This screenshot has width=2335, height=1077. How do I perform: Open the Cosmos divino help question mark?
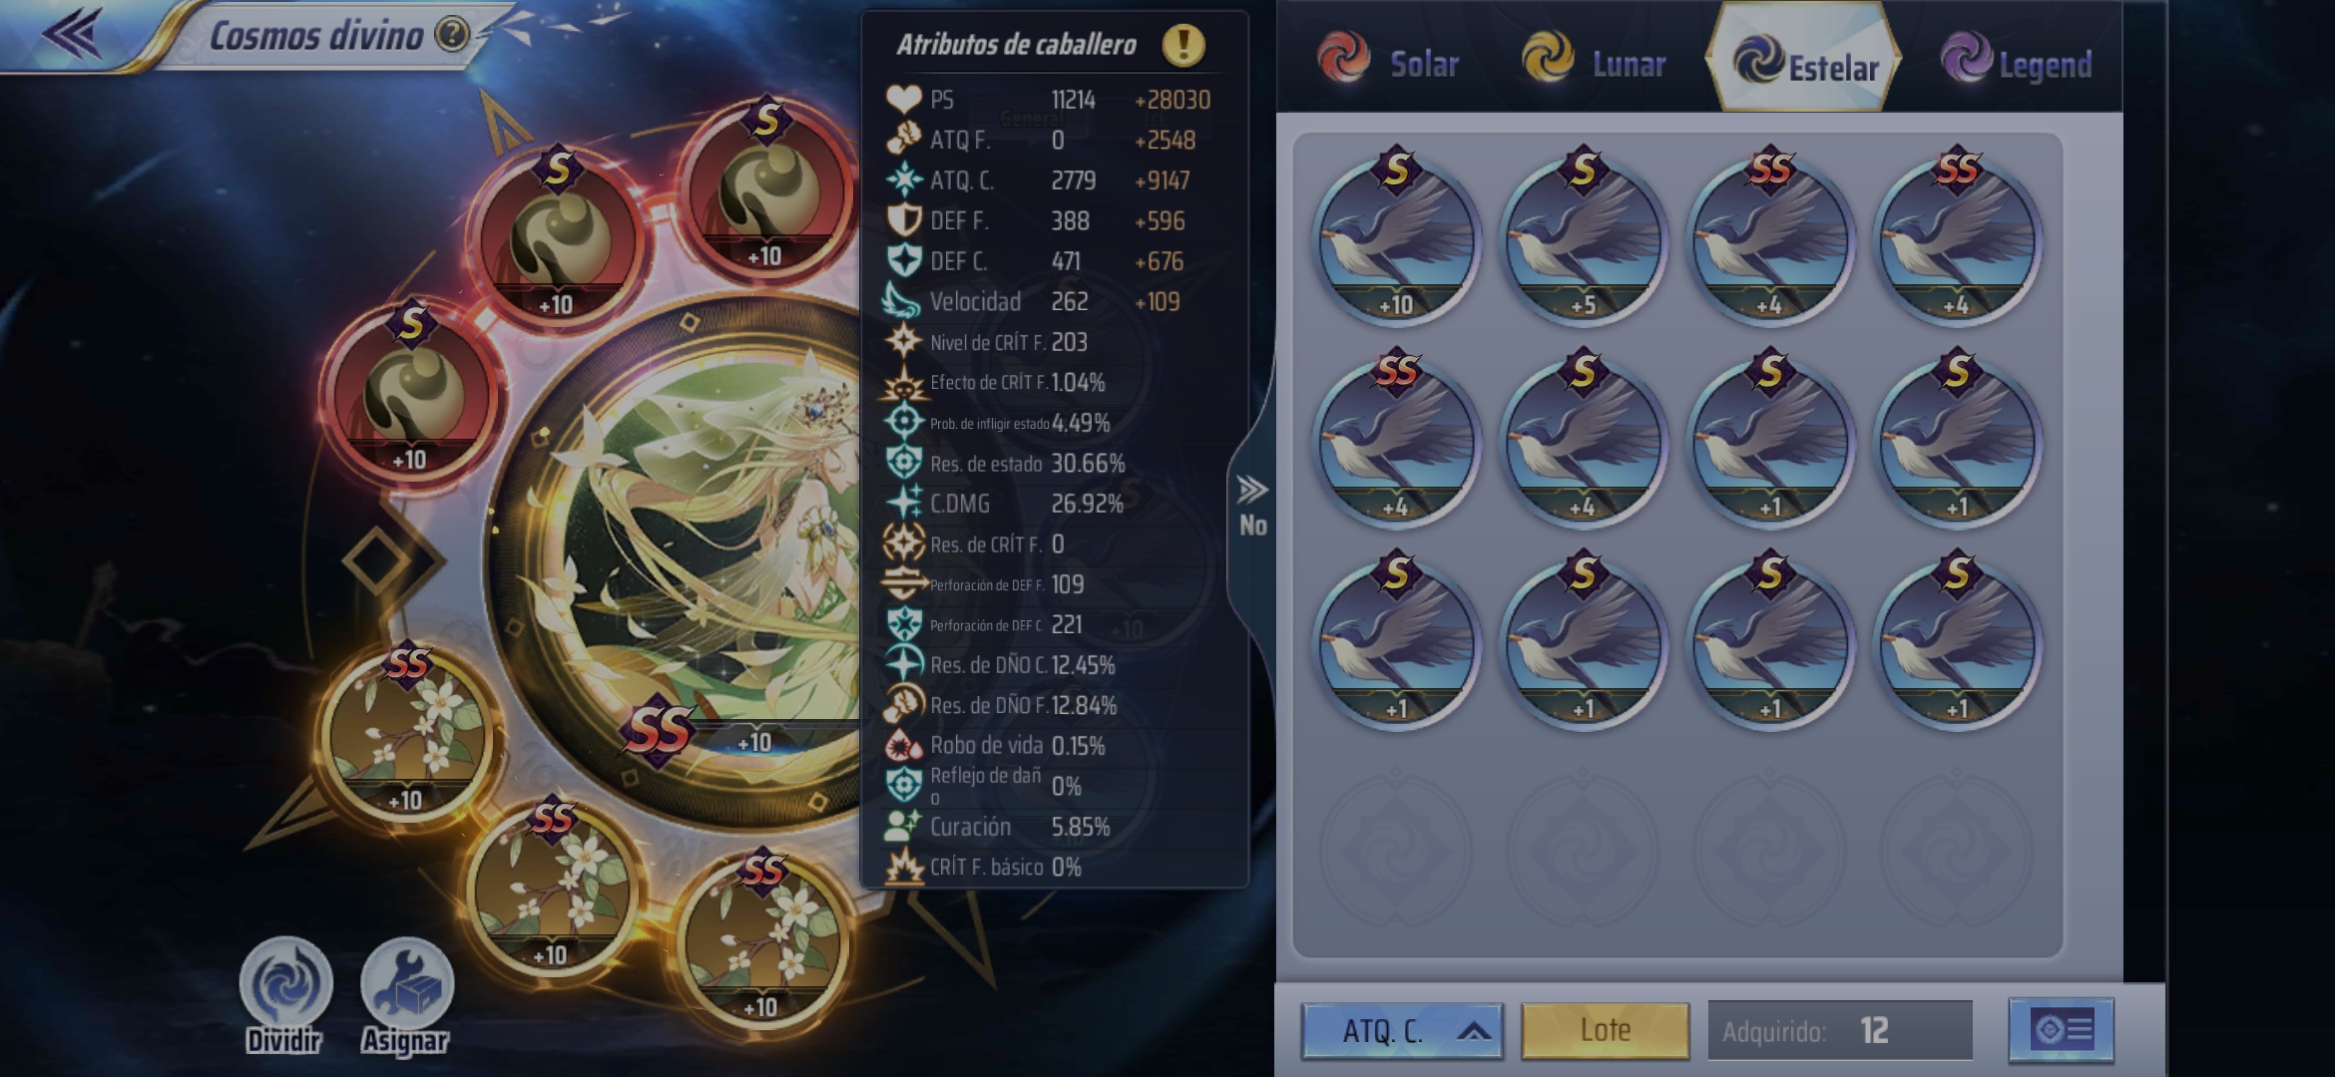(452, 35)
